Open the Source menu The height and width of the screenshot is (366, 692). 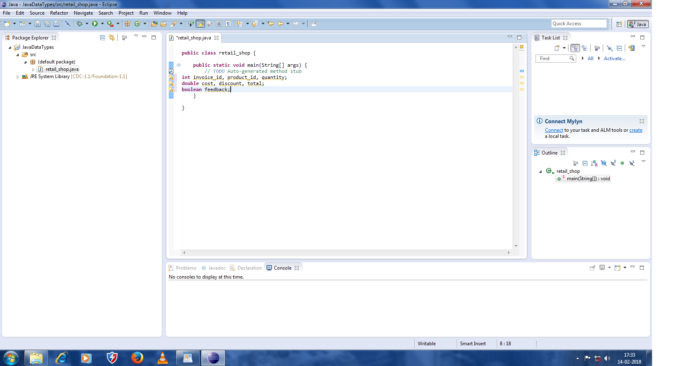(37, 13)
